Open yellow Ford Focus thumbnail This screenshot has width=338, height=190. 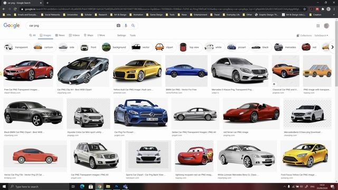point(306,156)
